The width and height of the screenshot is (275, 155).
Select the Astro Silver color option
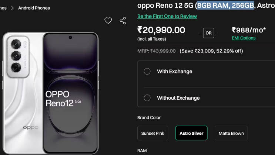click(191, 133)
